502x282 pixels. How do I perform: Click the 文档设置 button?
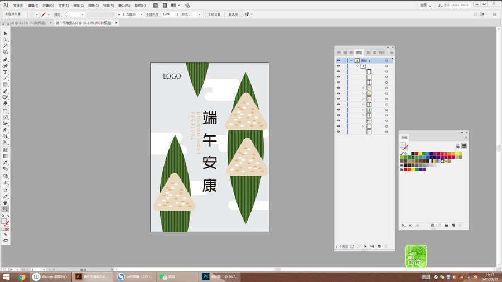click(214, 14)
